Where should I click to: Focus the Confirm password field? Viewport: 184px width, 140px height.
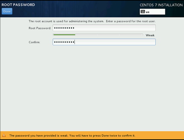tap(104, 42)
